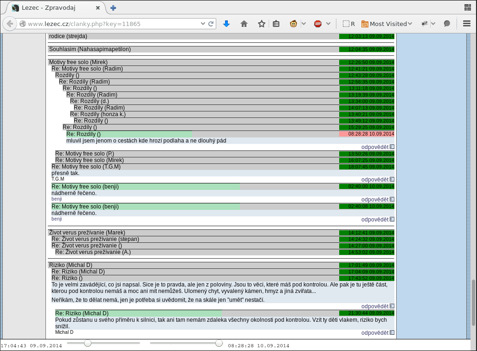
Task: Open the thread 'Motivy free solo (Mirek)'
Action: 78,62
